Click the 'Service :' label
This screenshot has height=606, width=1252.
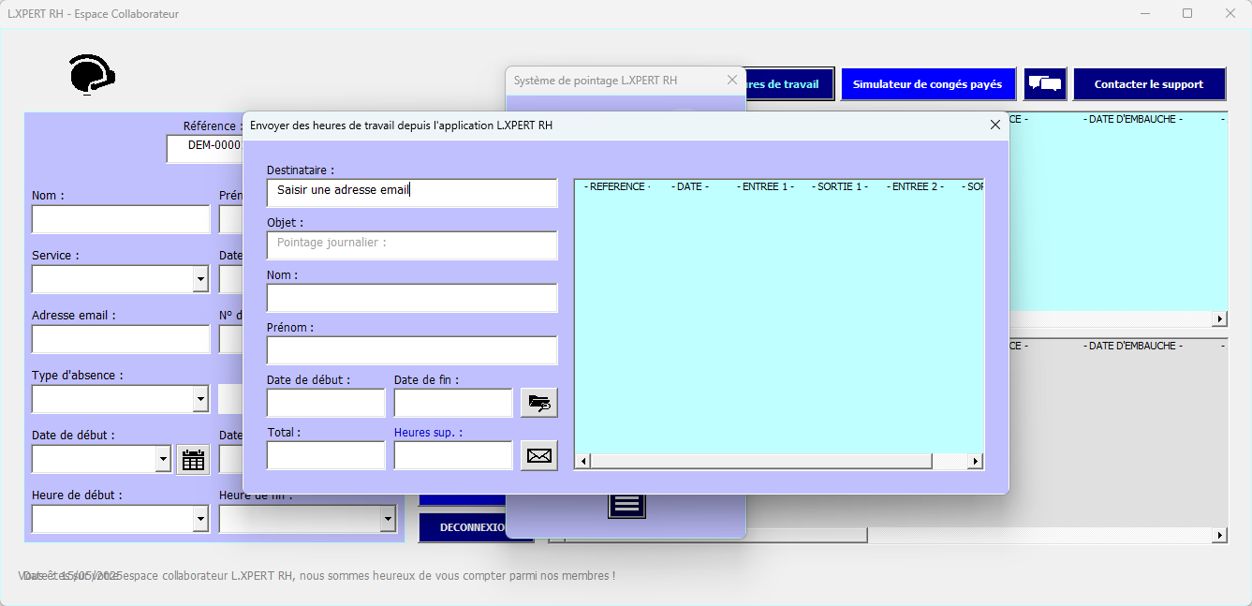pyautogui.click(x=55, y=256)
